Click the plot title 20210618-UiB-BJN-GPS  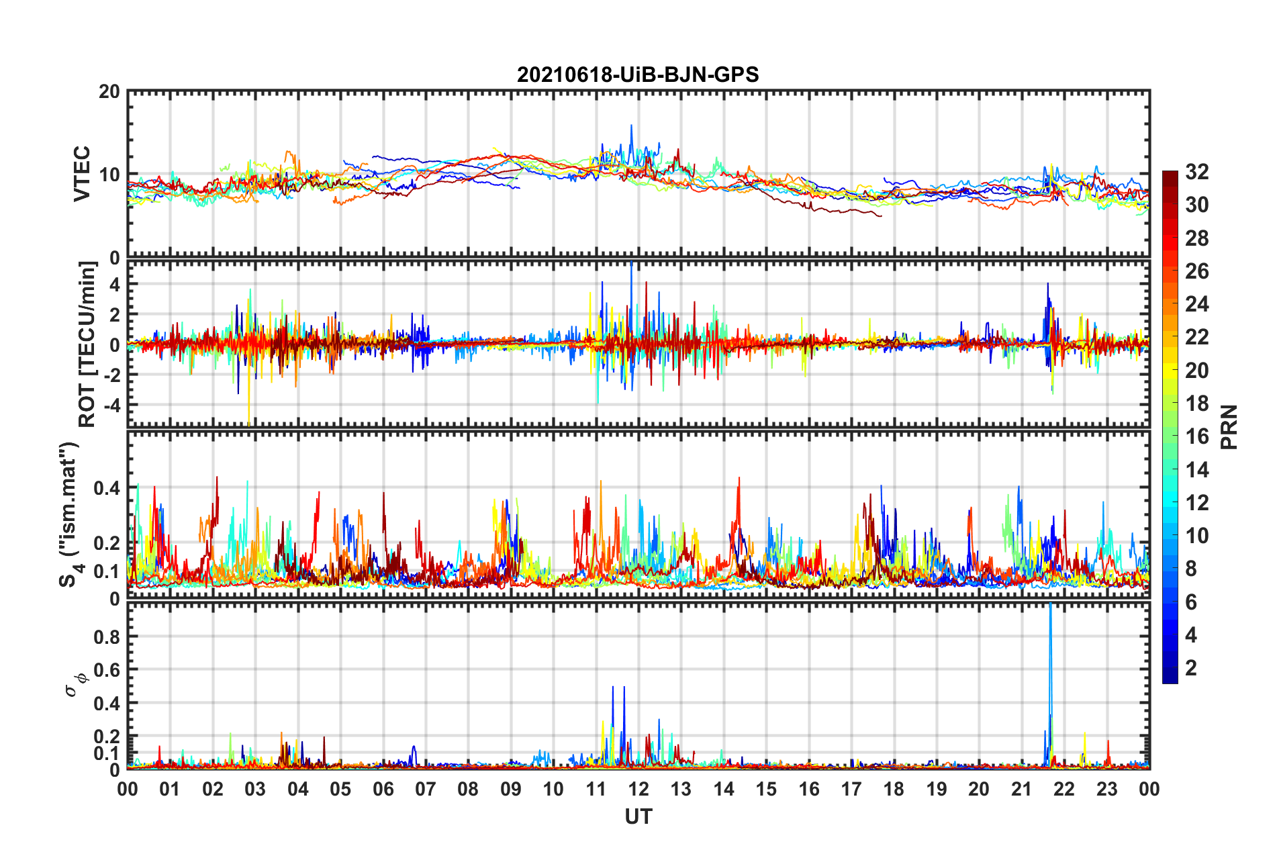click(638, 75)
